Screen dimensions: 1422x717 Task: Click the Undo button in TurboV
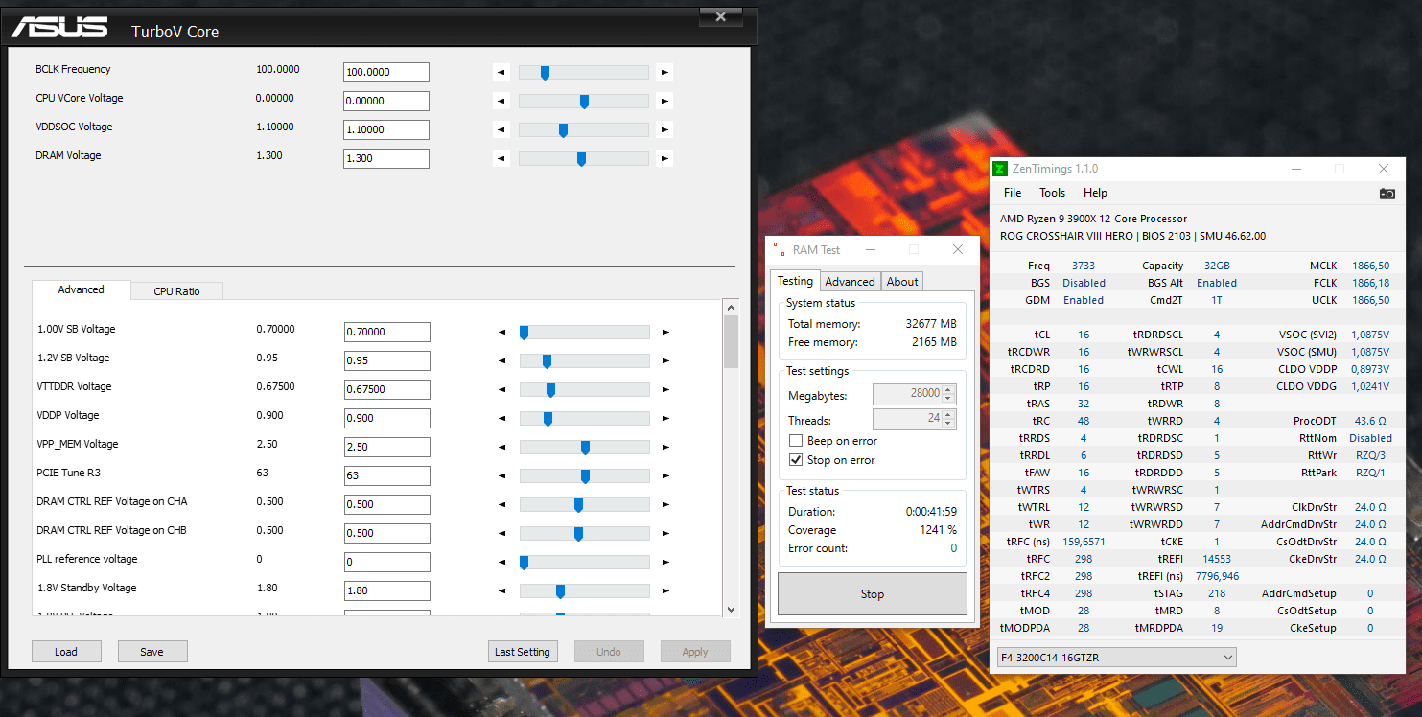609,652
